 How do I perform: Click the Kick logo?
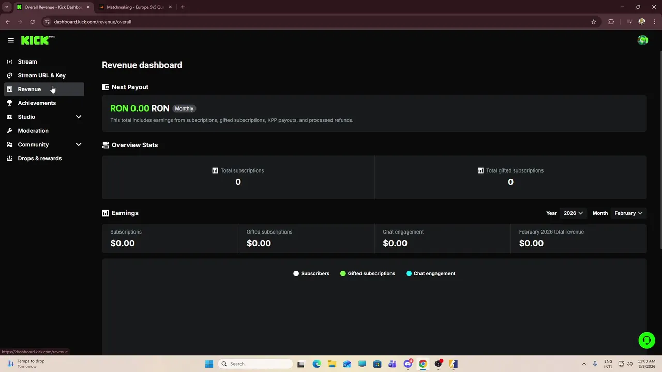(37, 40)
